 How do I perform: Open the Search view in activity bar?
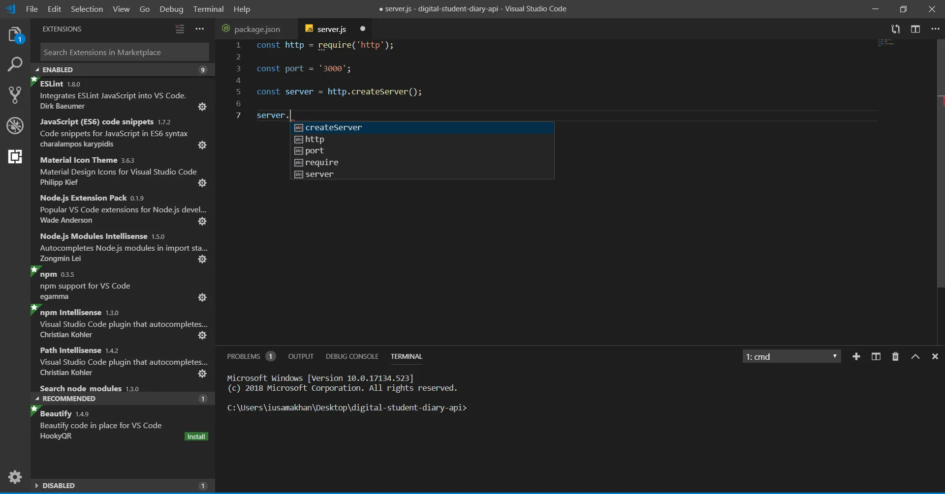15,64
